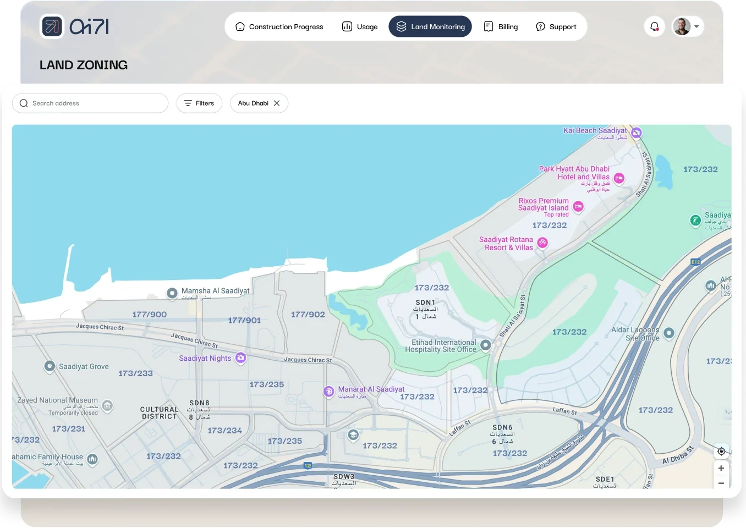Expand the user profile dropdown arrow
Viewport: 746px width, 528px height.
click(x=696, y=26)
